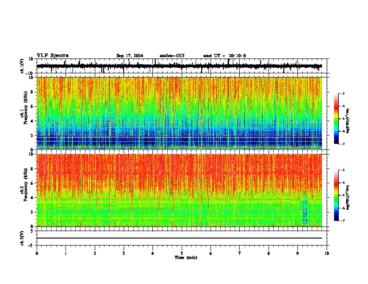Click tick label "9" on the time axis
Viewport: 368px width, 284px height.
297,253
